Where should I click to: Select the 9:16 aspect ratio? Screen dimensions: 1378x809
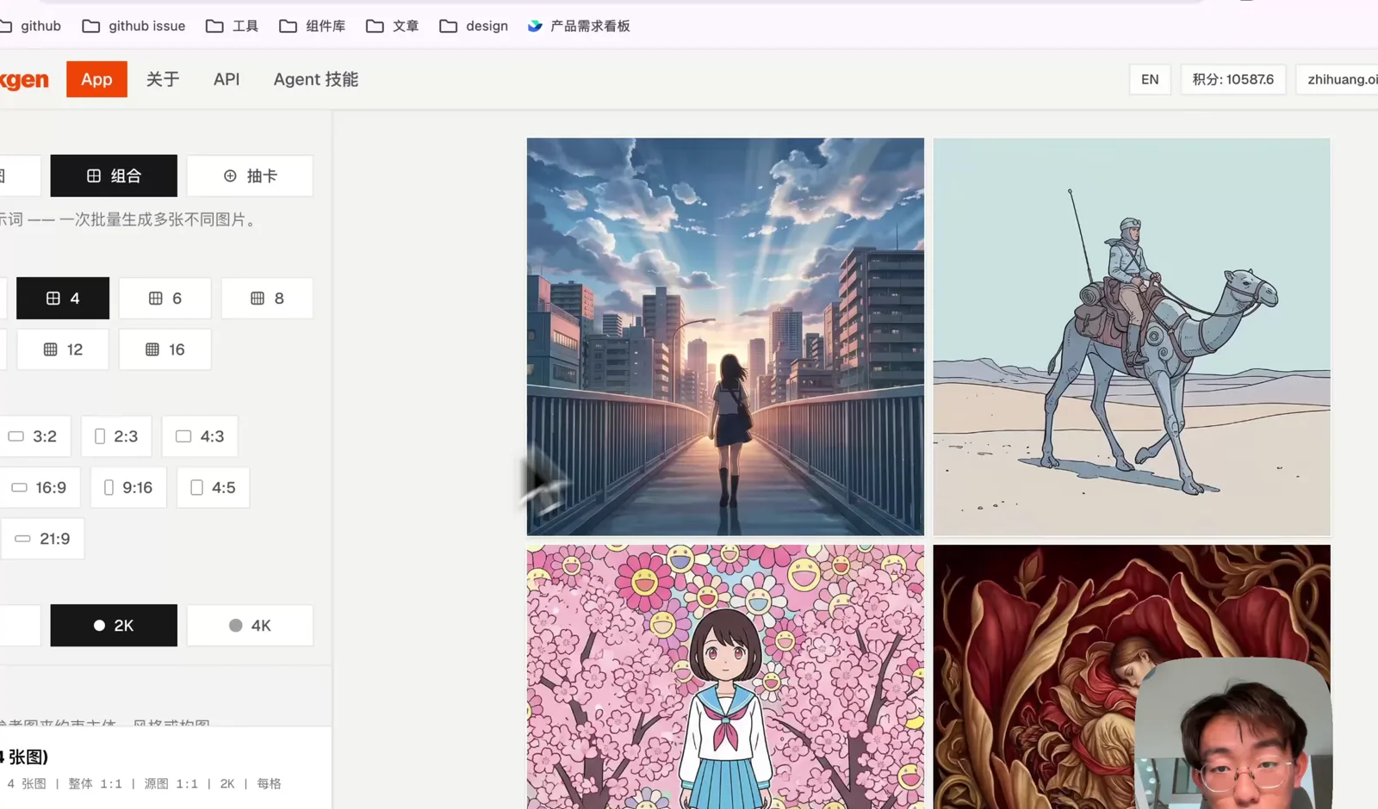[128, 487]
